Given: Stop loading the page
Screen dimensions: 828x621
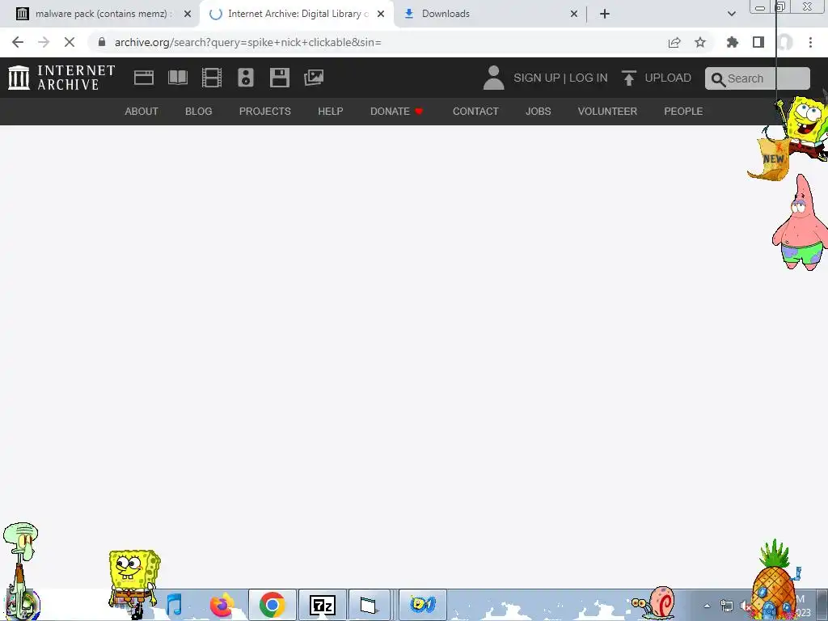Looking at the screenshot, I should (x=70, y=42).
